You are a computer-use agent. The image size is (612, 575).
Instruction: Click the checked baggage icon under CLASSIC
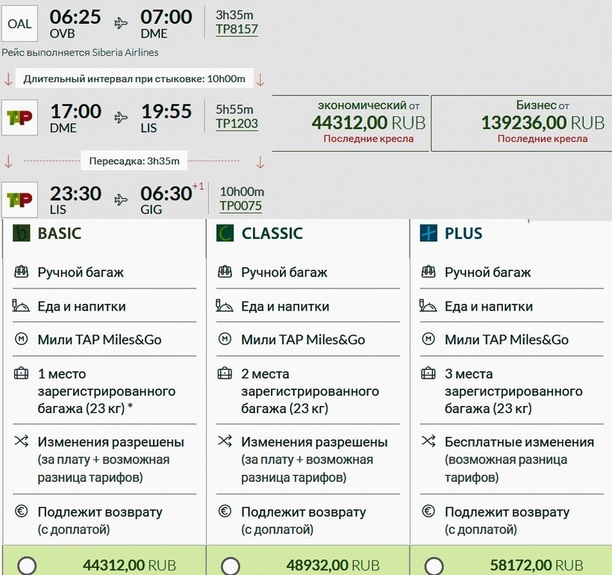pos(225,374)
